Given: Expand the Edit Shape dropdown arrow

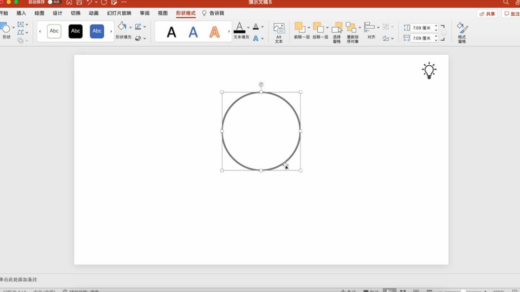Looking at the screenshot, I should [27, 32].
